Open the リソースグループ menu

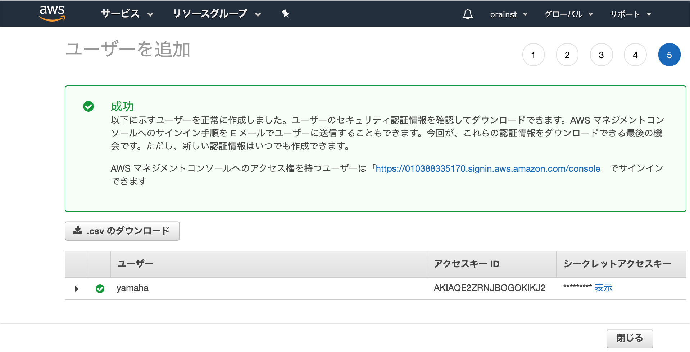(217, 14)
